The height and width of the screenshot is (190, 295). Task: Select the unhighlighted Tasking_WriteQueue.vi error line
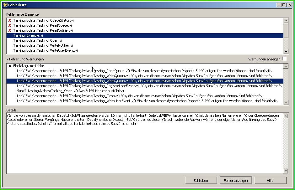point(144,76)
